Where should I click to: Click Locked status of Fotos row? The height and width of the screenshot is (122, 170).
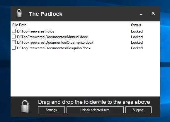137,31
